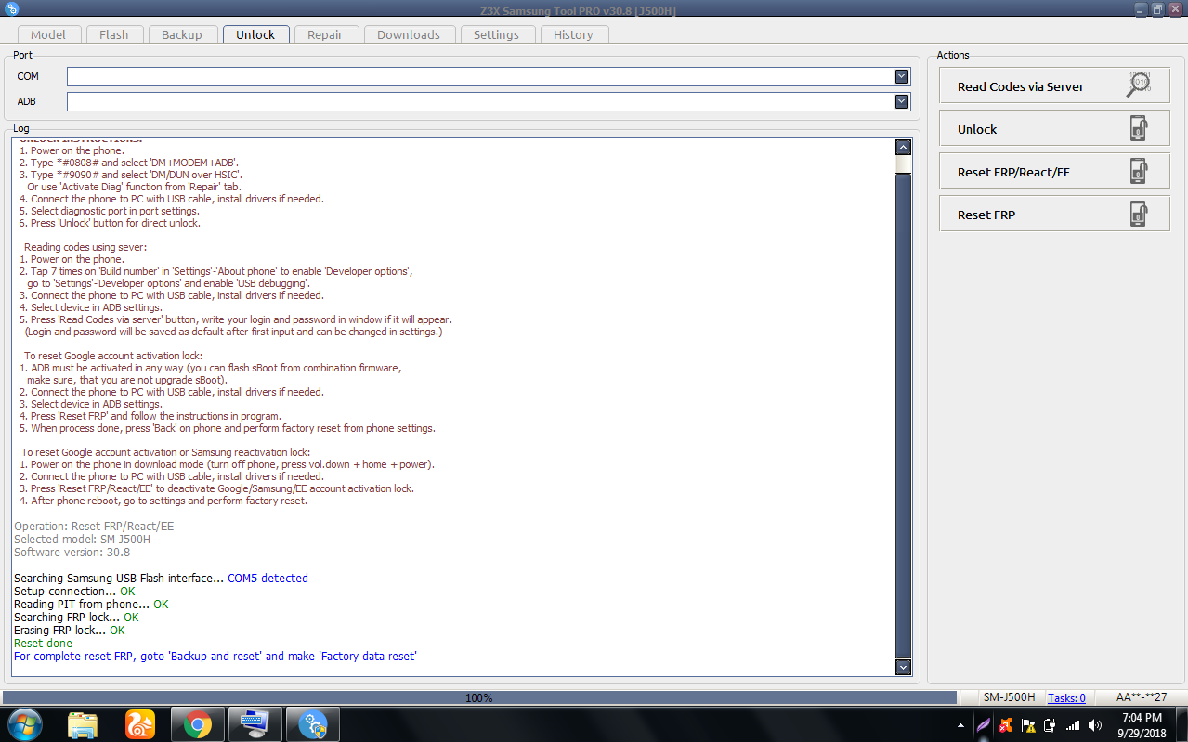Viewport: 1188px width, 742px height.
Task: Go to the Repair tab
Action: pyautogui.click(x=325, y=34)
